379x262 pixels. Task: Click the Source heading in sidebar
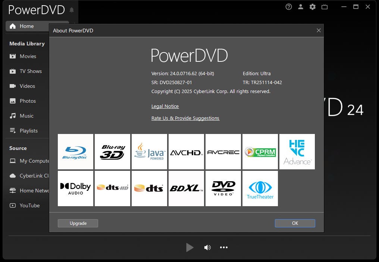[x=18, y=148]
